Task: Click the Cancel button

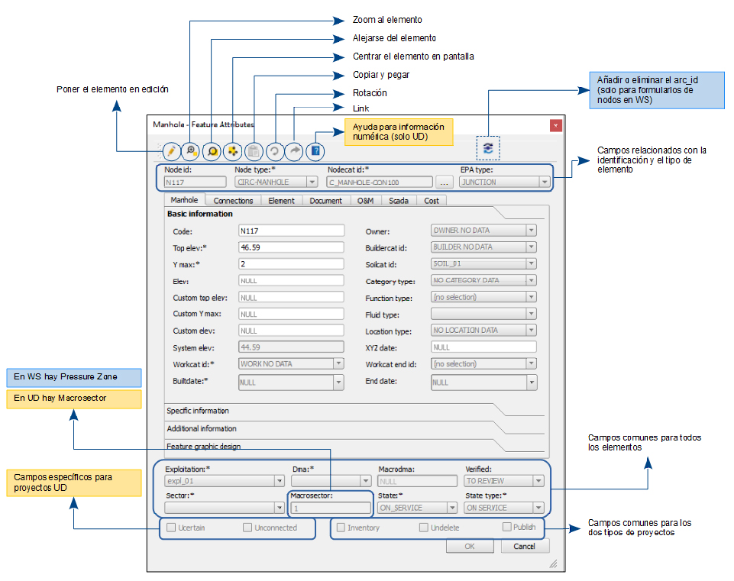Action: pyautogui.click(x=524, y=547)
